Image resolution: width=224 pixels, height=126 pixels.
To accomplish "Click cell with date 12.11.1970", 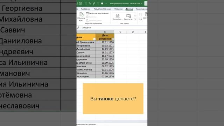I will point(105,42).
